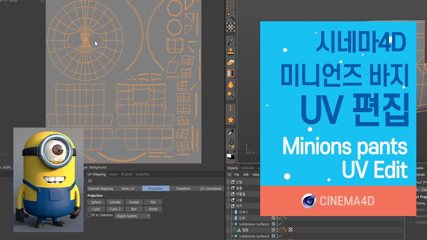Toggle the green enable checkmark for 단추

(280, 218)
